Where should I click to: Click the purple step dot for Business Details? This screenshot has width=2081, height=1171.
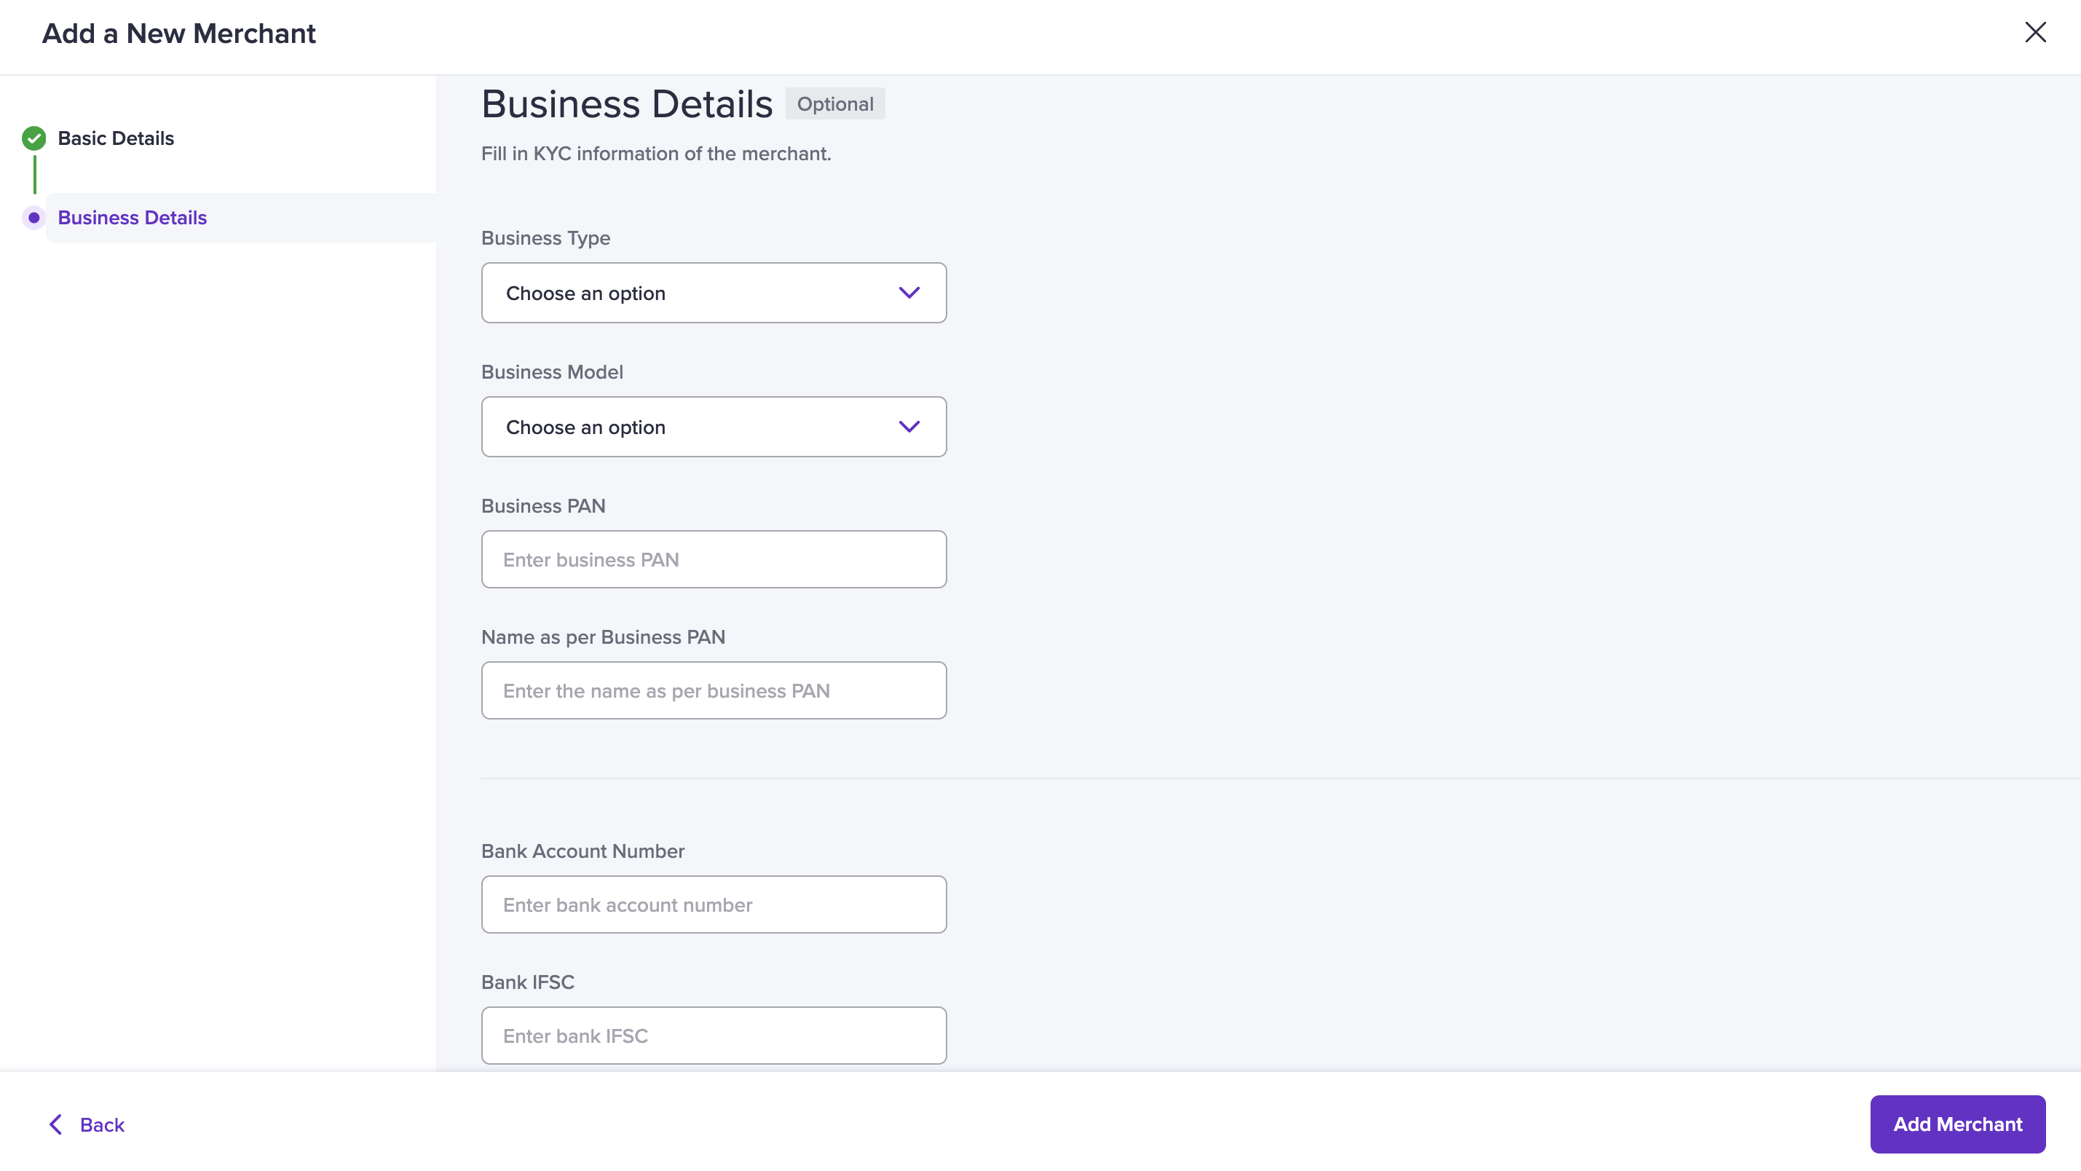tap(34, 218)
